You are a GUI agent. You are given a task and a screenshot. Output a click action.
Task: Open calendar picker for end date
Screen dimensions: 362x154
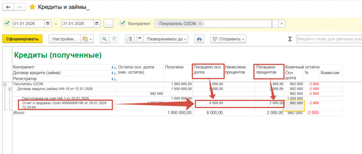[97, 24]
